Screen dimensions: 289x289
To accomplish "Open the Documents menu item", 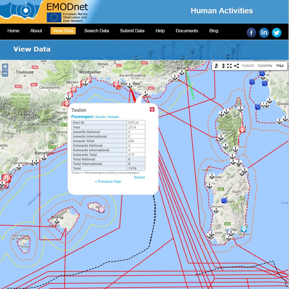I will [x=187, y=31].
